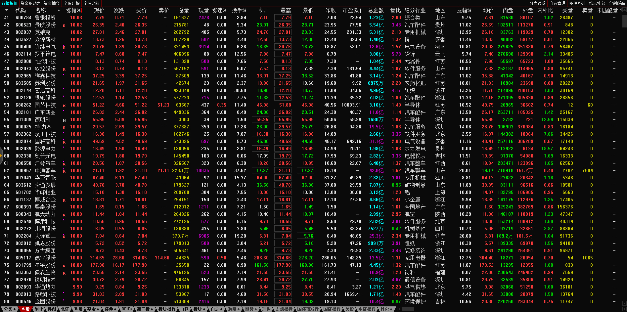
Task: Click the left edge panel expand handle
Action: tap(1, 156)
